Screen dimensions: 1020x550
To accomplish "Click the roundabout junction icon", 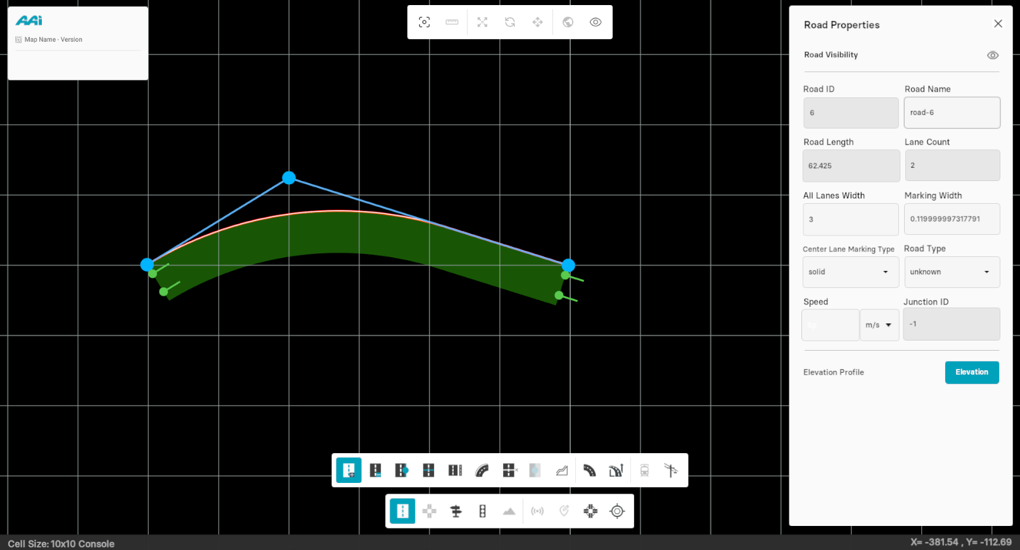I will (590, 511).
